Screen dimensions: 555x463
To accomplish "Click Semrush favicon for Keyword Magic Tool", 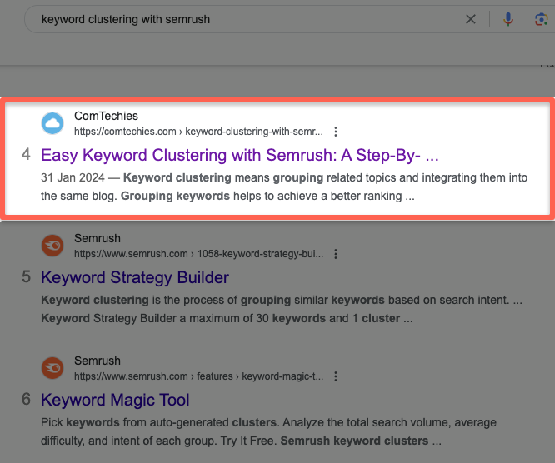I will (52, 368).
